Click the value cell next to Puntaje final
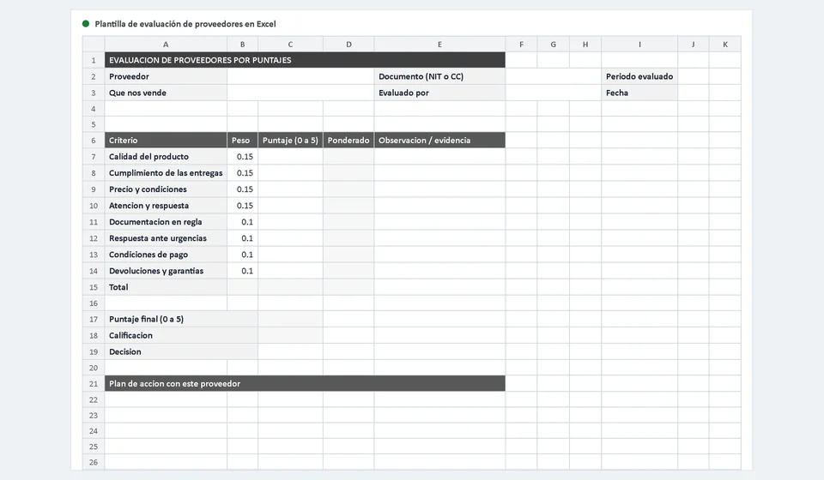Screen dimensions: 824x480 (290, 319)
